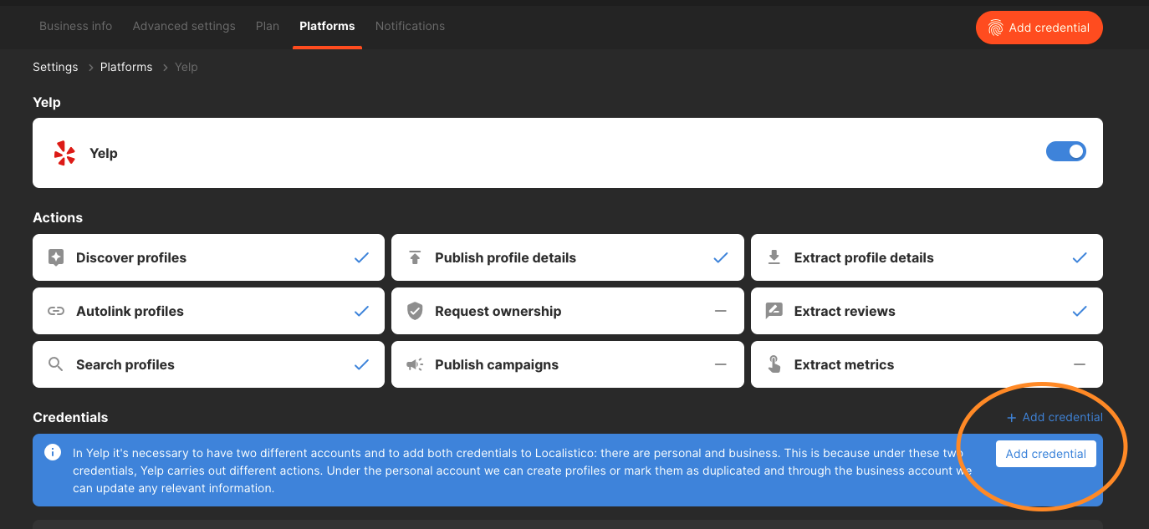This screenshot has height=529, width=1149.
Task: Toggle the Autolink profiles checkmark
Action: coord(361,311)
